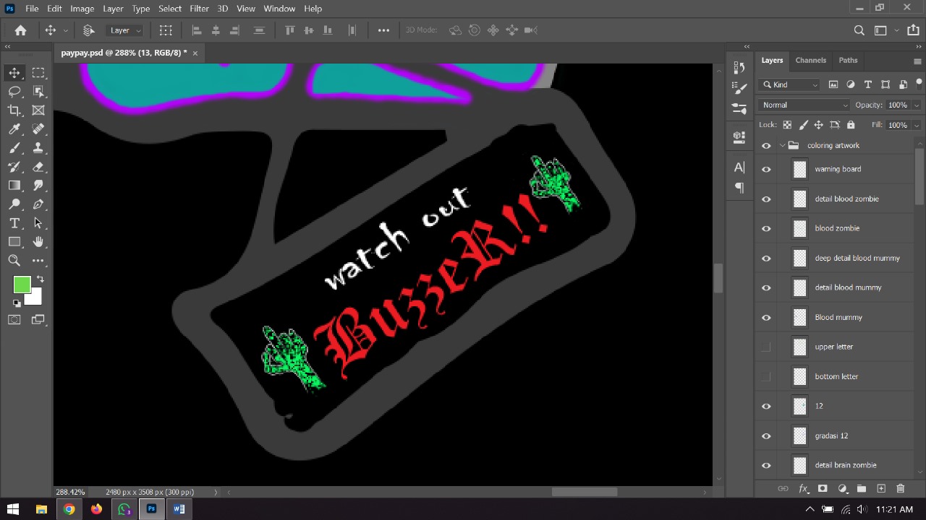Select the Eraser tool
Viewport: 926px width, 520px height.
38,166
